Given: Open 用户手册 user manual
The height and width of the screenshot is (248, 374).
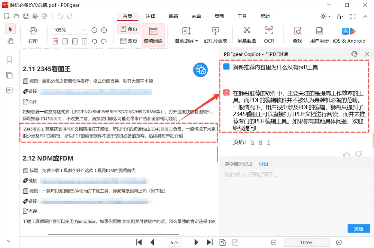Looking at the screenshot, I should click(319, 35).
